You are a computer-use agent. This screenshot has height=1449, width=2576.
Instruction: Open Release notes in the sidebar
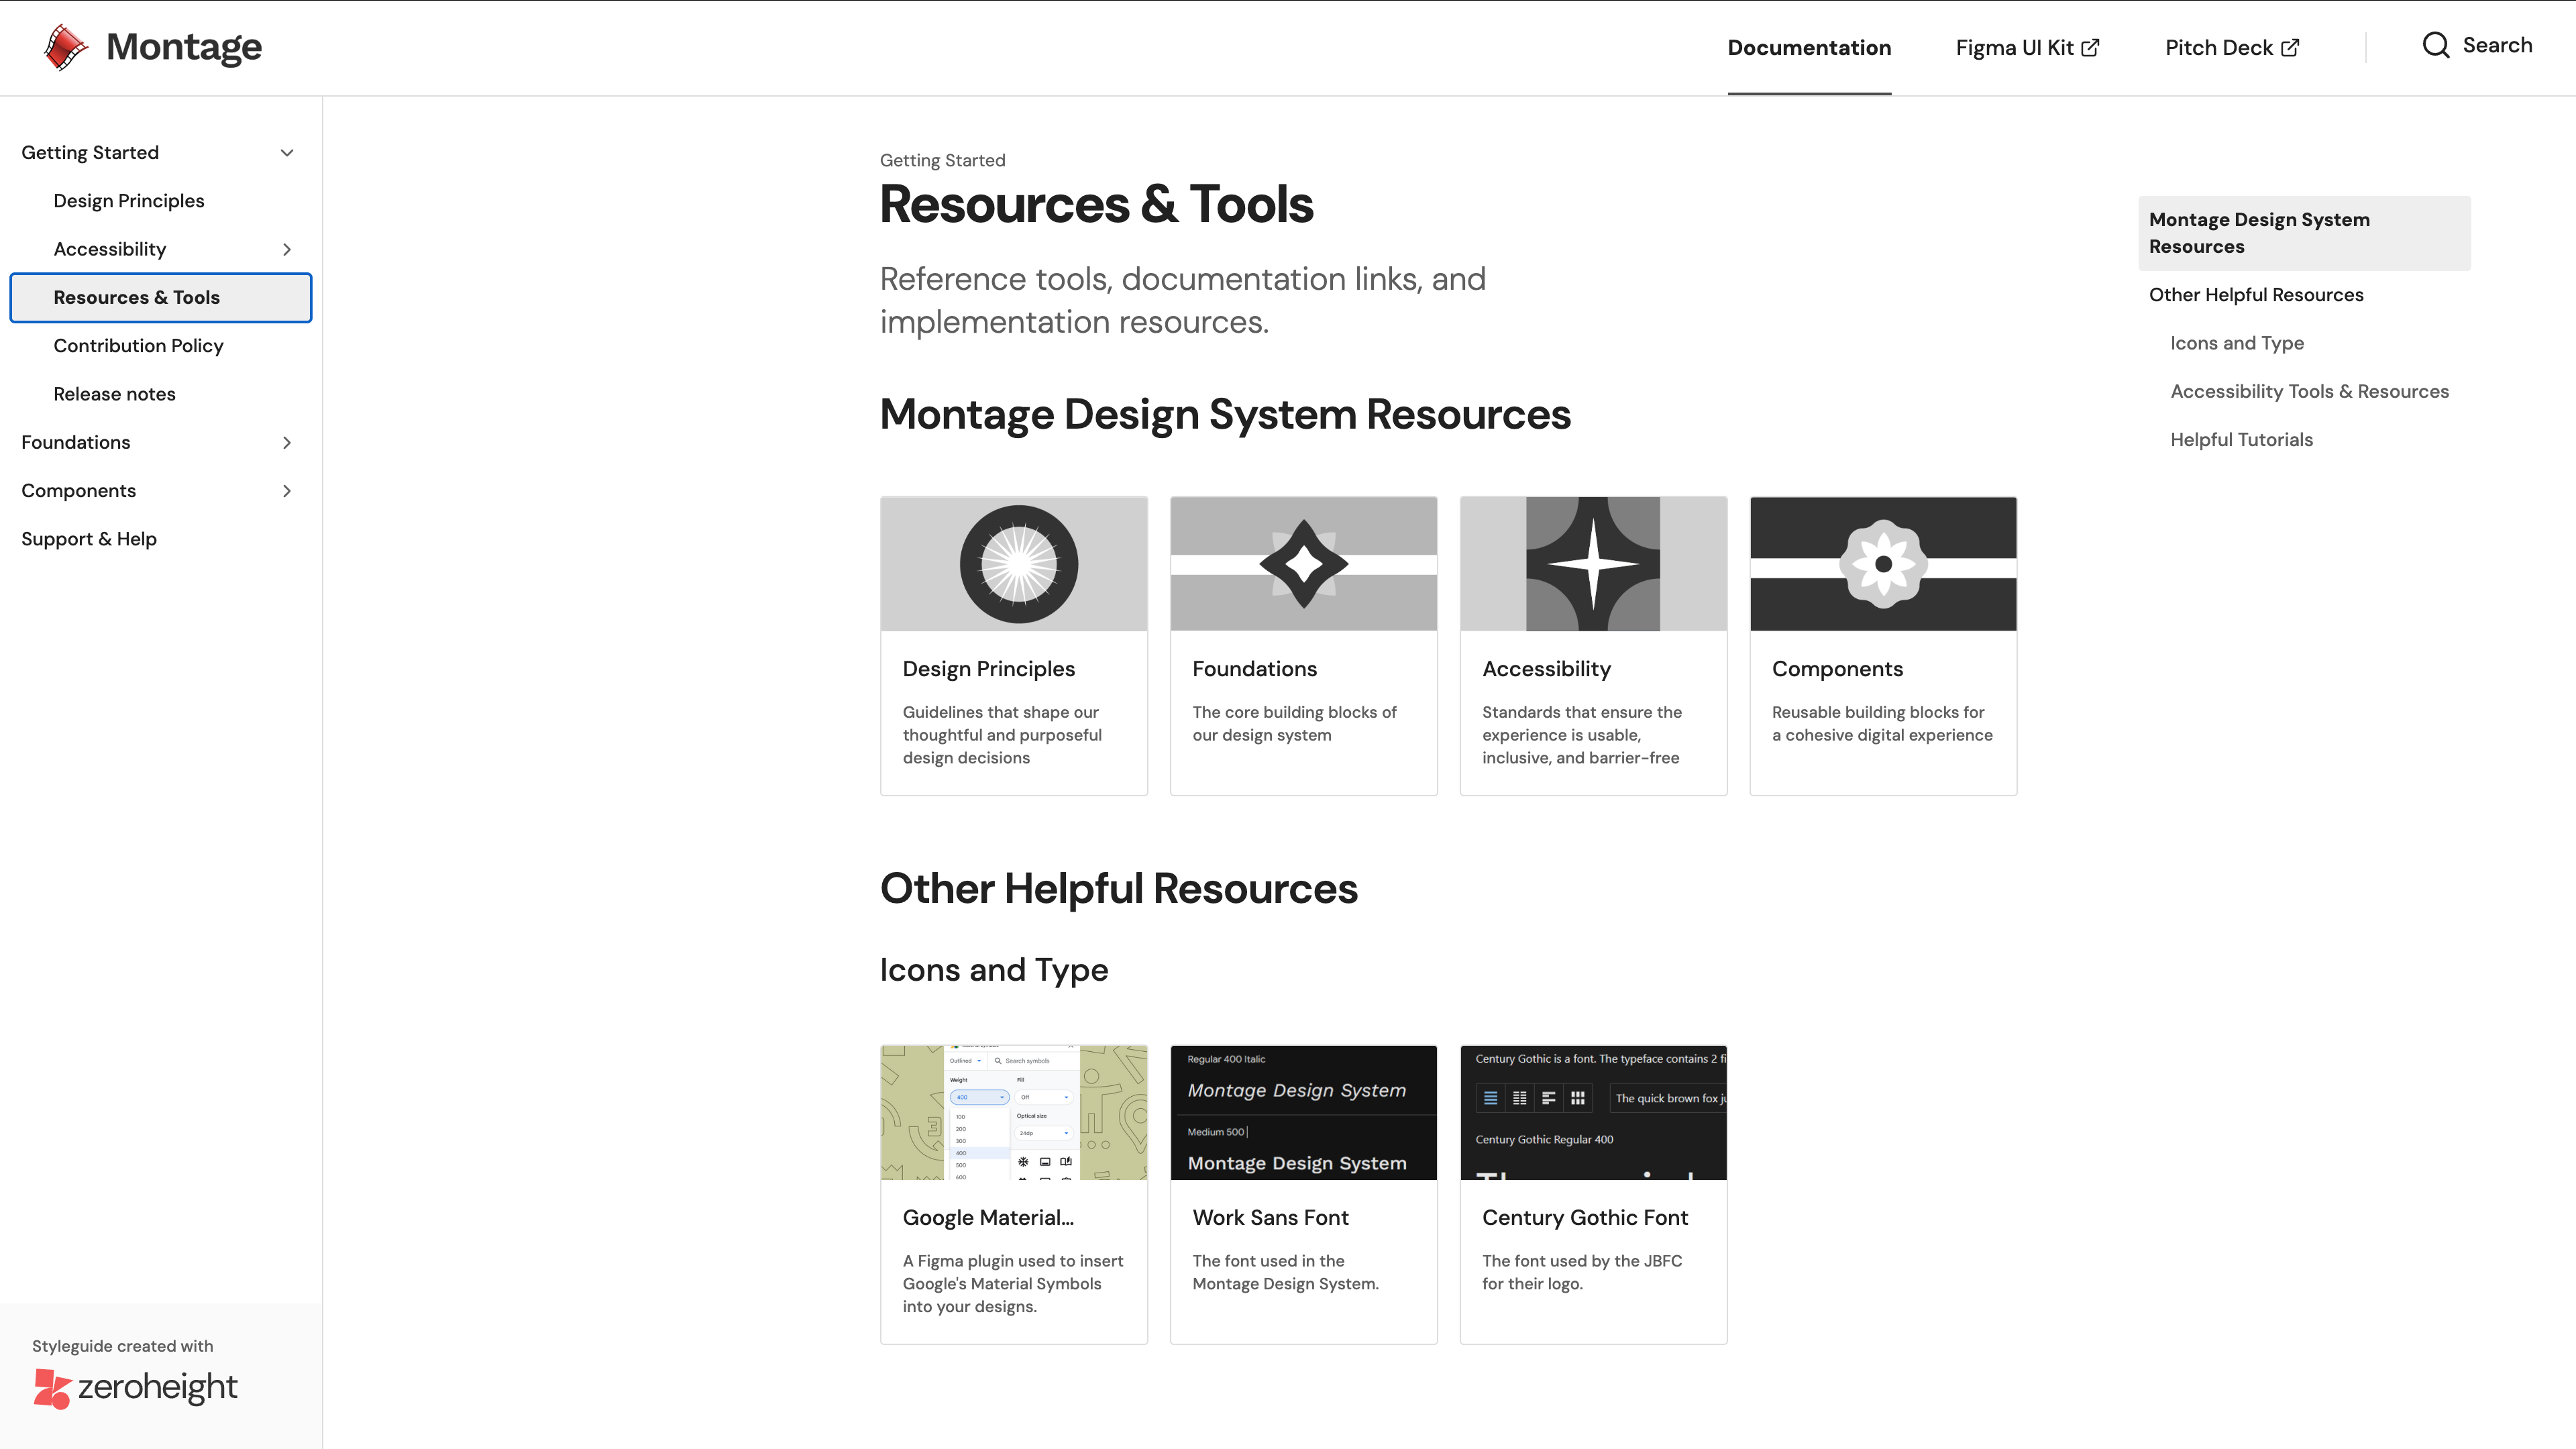coord(114,394)
